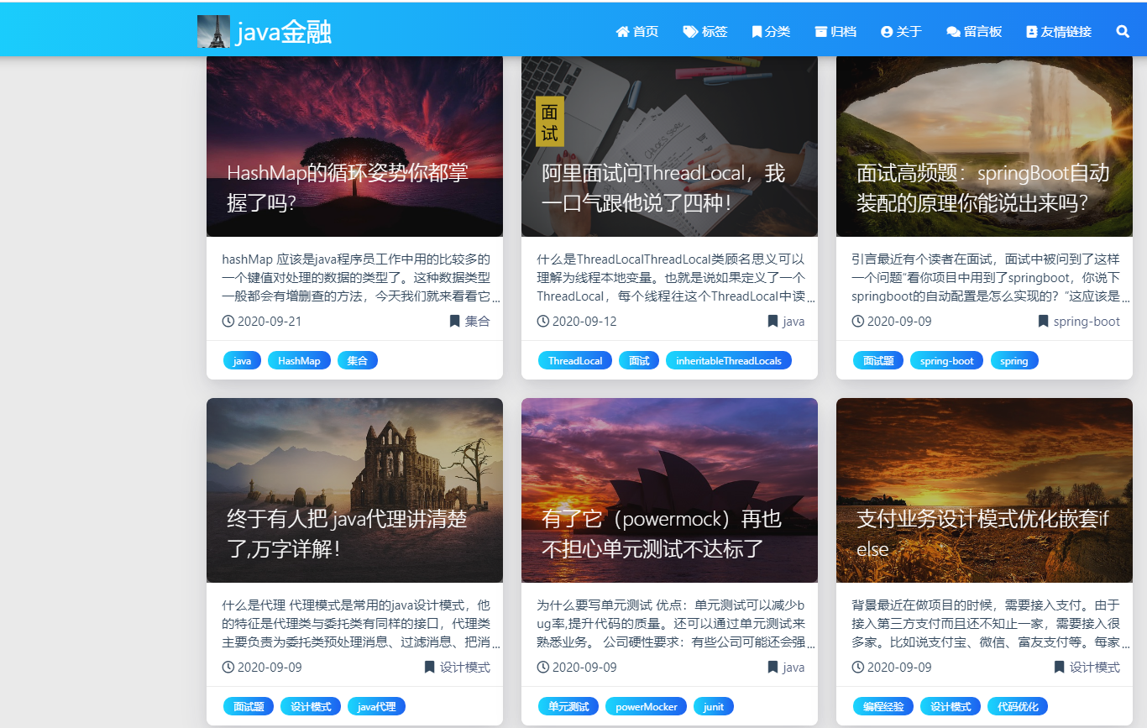Click bookmark icon beside spring-boot category

pos(1043,321)
